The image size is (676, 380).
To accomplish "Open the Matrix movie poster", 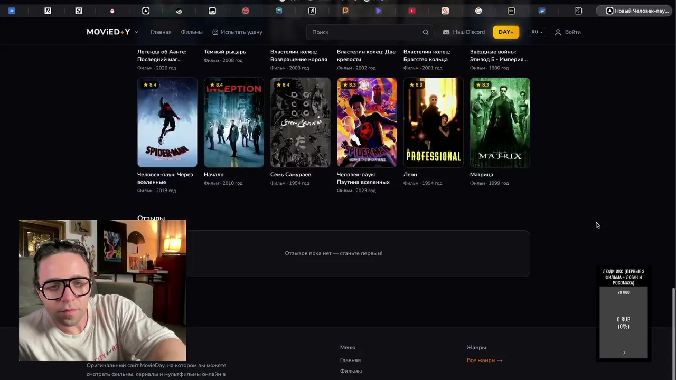I will 500,122.
